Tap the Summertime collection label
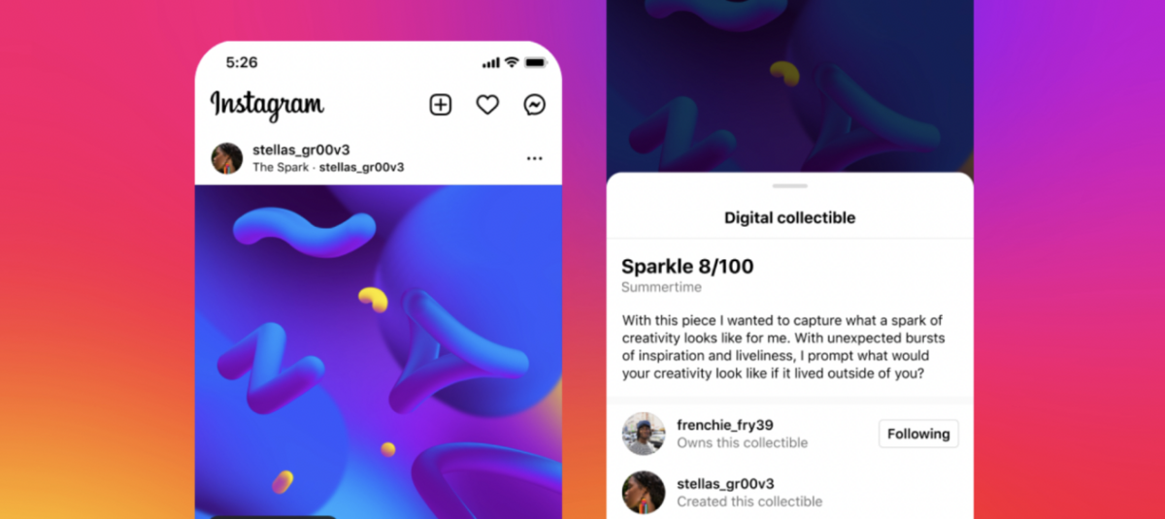Image resolution: width=1165 pixels, height=519 pixels. [661, 288]
